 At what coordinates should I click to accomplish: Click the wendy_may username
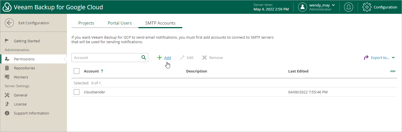(x=320, y=5)
